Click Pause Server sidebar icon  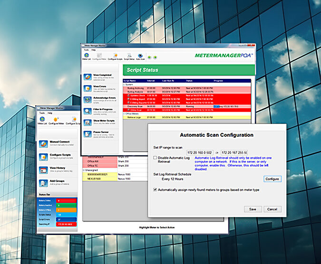pos(88,134)
